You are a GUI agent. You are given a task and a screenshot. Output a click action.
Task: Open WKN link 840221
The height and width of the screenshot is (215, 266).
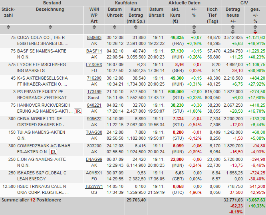coord(94,105)
